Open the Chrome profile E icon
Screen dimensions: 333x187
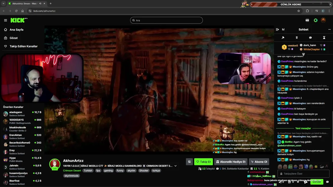(323, 11)
